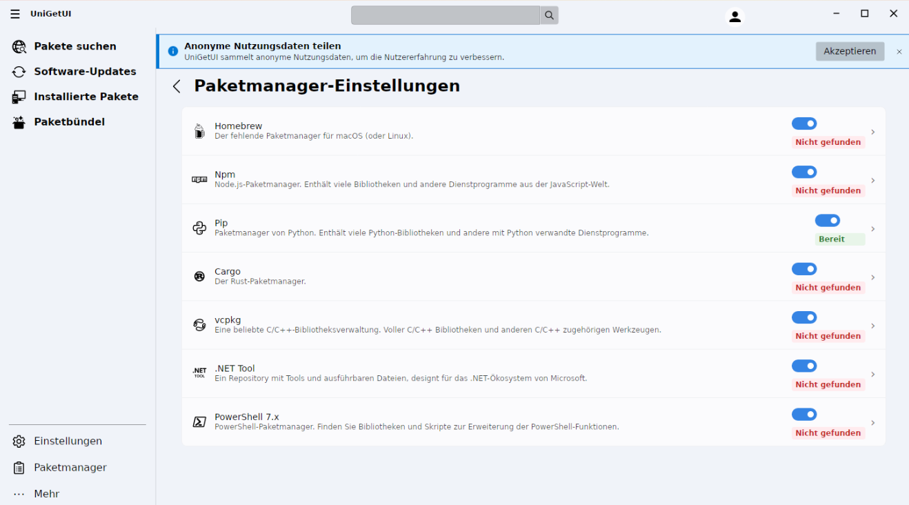Screen dimensions: 909x505
Task: Disable the Npm toggle switch
Action: tap(804, 172)
